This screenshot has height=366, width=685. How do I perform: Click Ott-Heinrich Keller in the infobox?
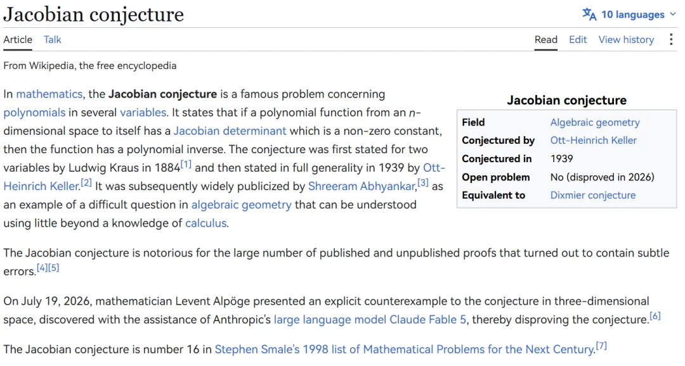[593, 141]
